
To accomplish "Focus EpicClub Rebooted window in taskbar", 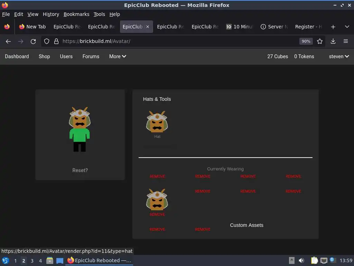I will pos(99,260).
